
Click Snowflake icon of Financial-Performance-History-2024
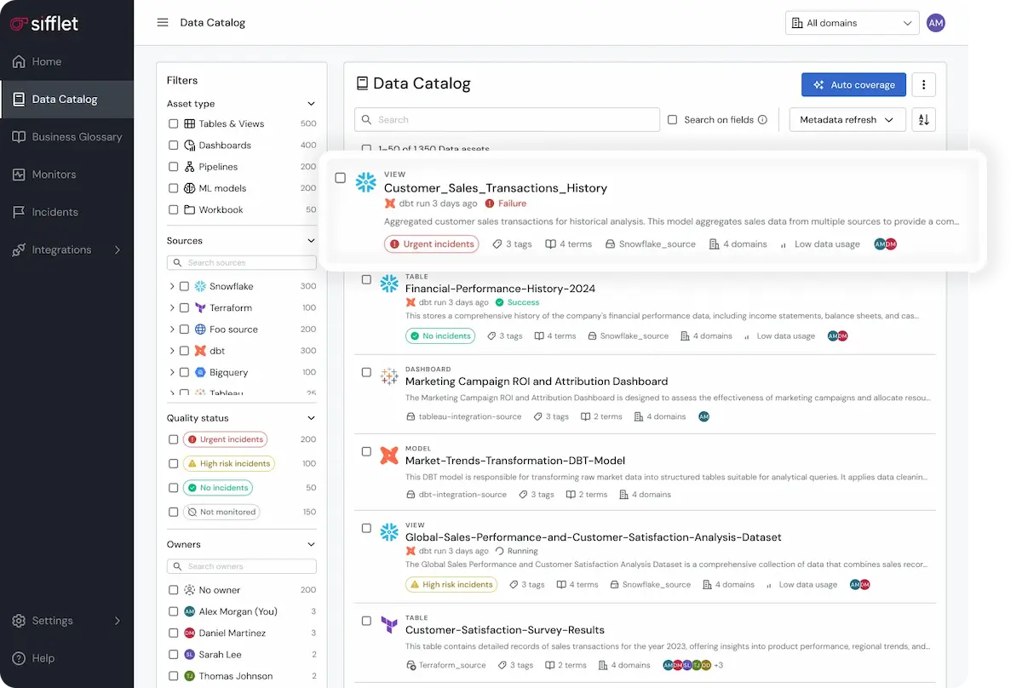coord(389,283)
